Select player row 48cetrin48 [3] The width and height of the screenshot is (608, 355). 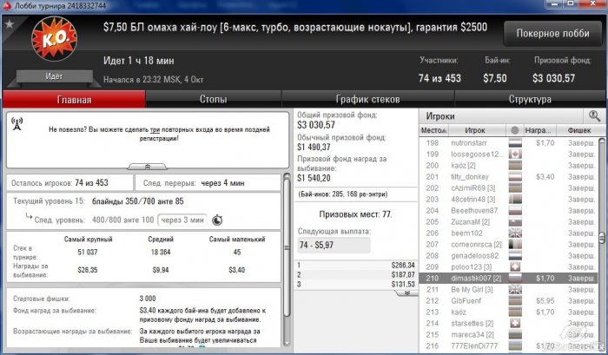click(x=507, y=200)
